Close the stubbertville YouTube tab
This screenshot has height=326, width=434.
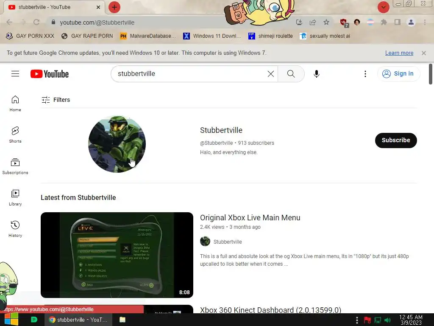[98, 7]
